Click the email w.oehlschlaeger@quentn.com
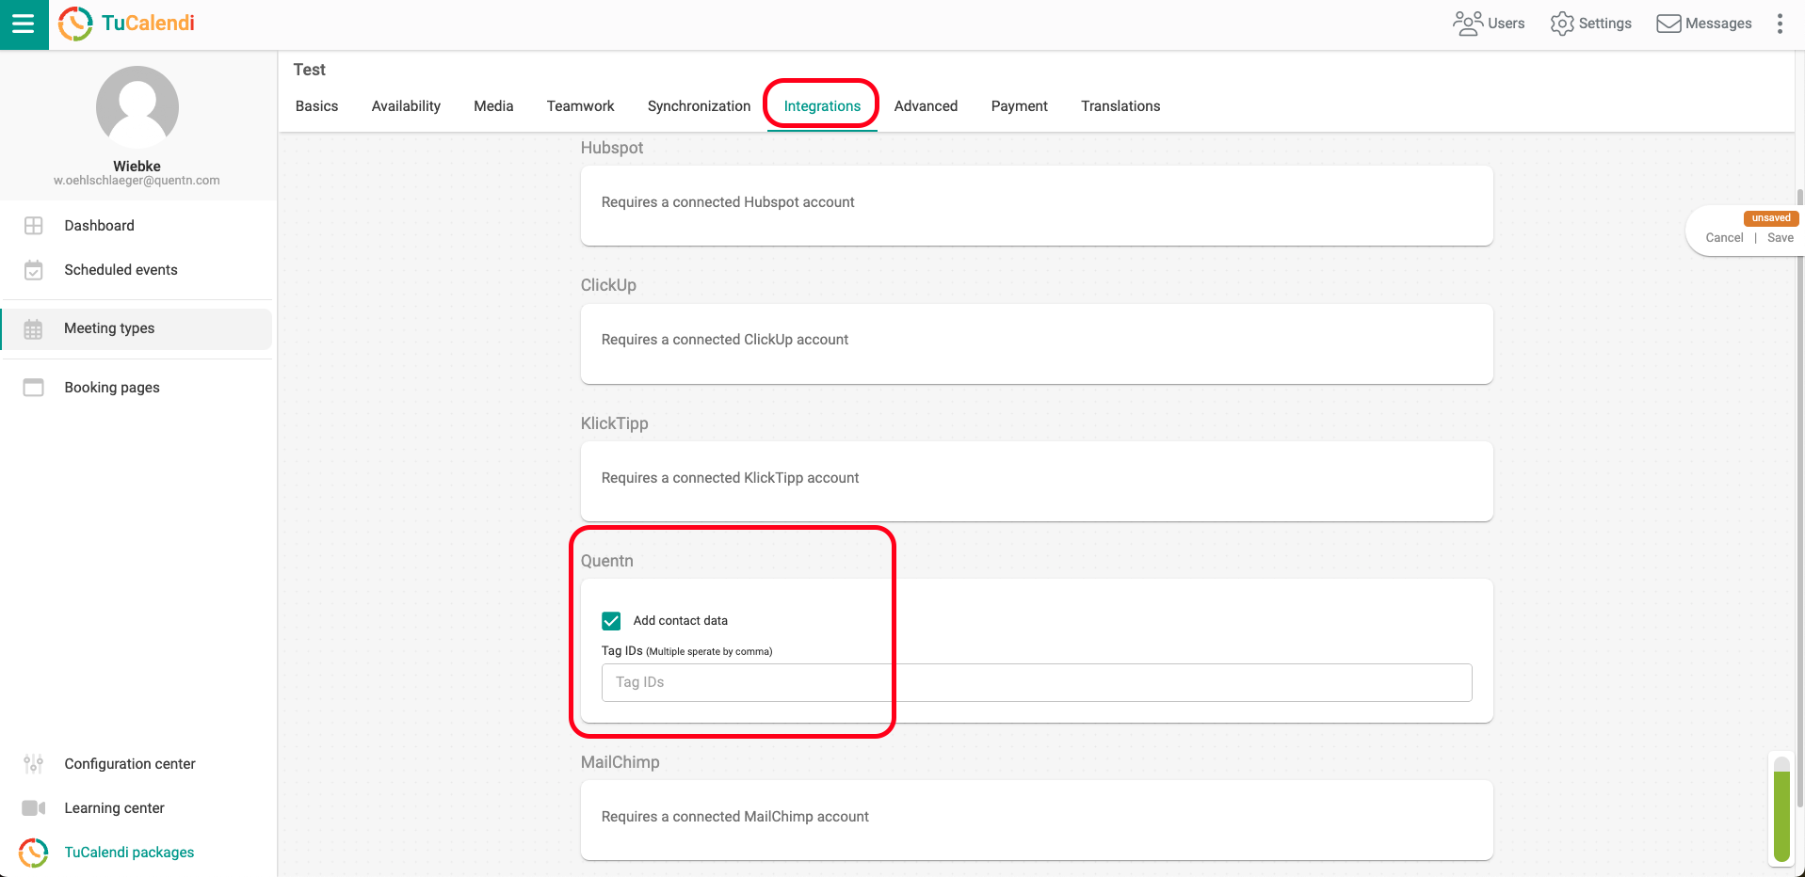The image size is (1805, 877). [137, 181]
